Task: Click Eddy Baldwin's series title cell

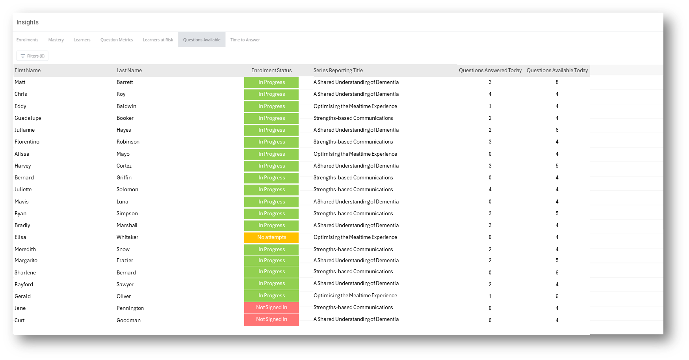Action: [355, 106]
